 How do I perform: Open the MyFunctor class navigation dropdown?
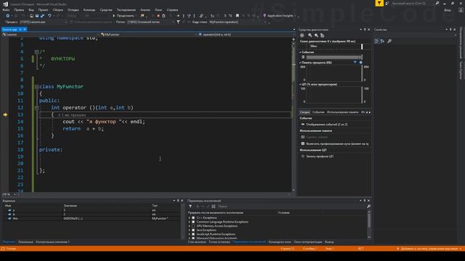tap(148, 34)
